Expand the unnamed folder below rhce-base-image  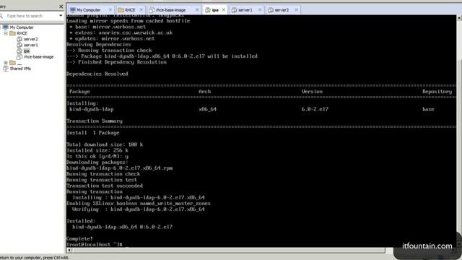[6, 63]
